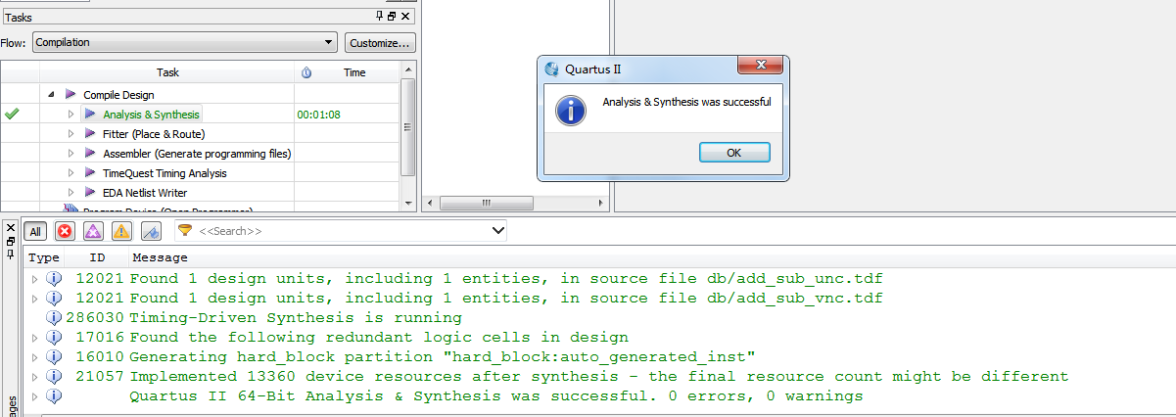Click the horizontal scrollbar left arrow
This screenshot has height=417, width=1176.
click(428, 204)
